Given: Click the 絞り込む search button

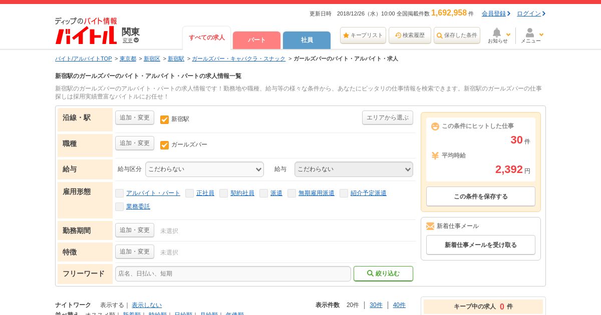Looking at the screenshot, I should pyautogui.click(x=383, y=273).
